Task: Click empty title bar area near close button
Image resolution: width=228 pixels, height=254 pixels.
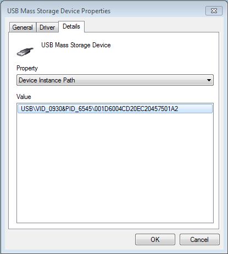Action: (x=158, y=11)
